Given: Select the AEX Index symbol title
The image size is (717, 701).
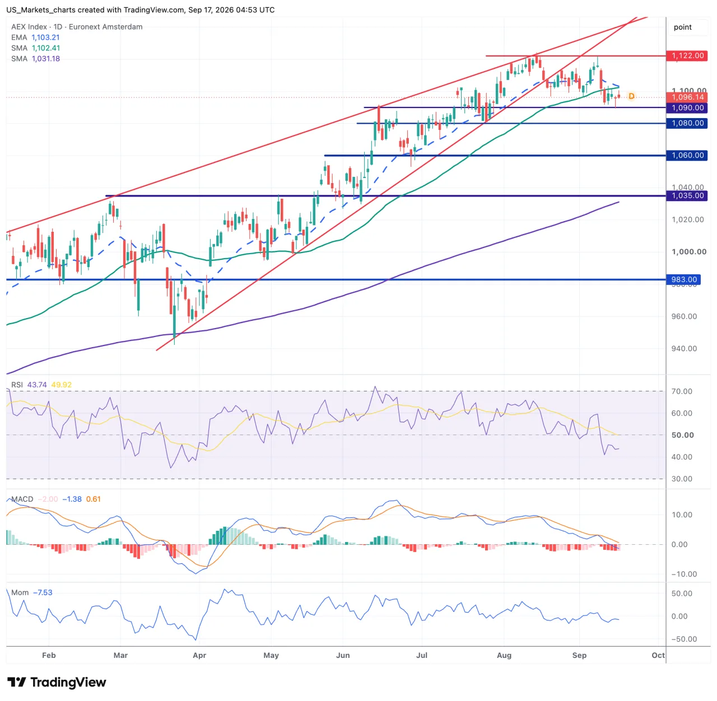Looking at the screenshot, I should point(77,27).
